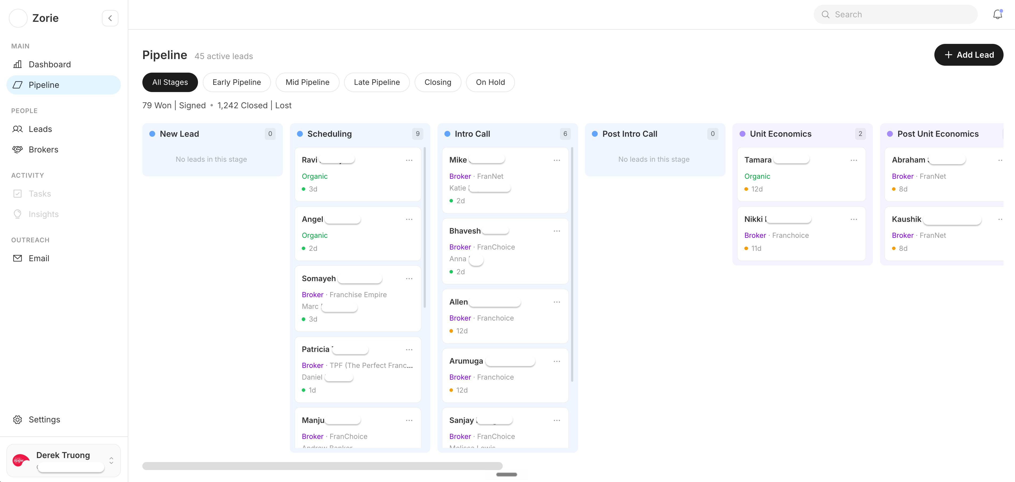Open the notifications bell
The height and width of the screenshot is (482, 1015).
coord(997,15)
